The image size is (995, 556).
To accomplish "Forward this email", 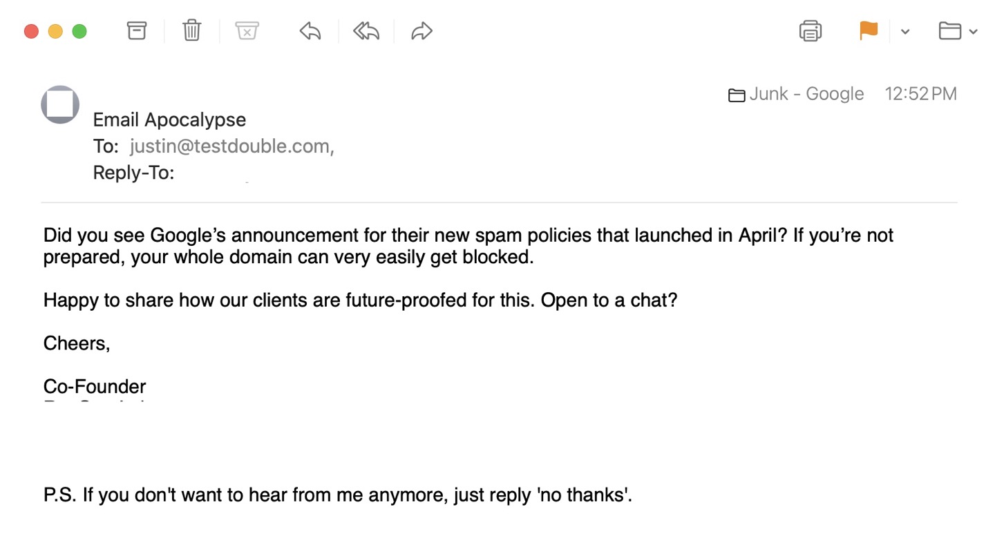I will pos(421,31).
